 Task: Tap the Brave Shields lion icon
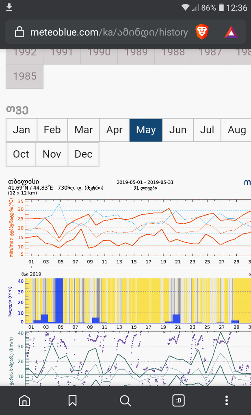202,32
